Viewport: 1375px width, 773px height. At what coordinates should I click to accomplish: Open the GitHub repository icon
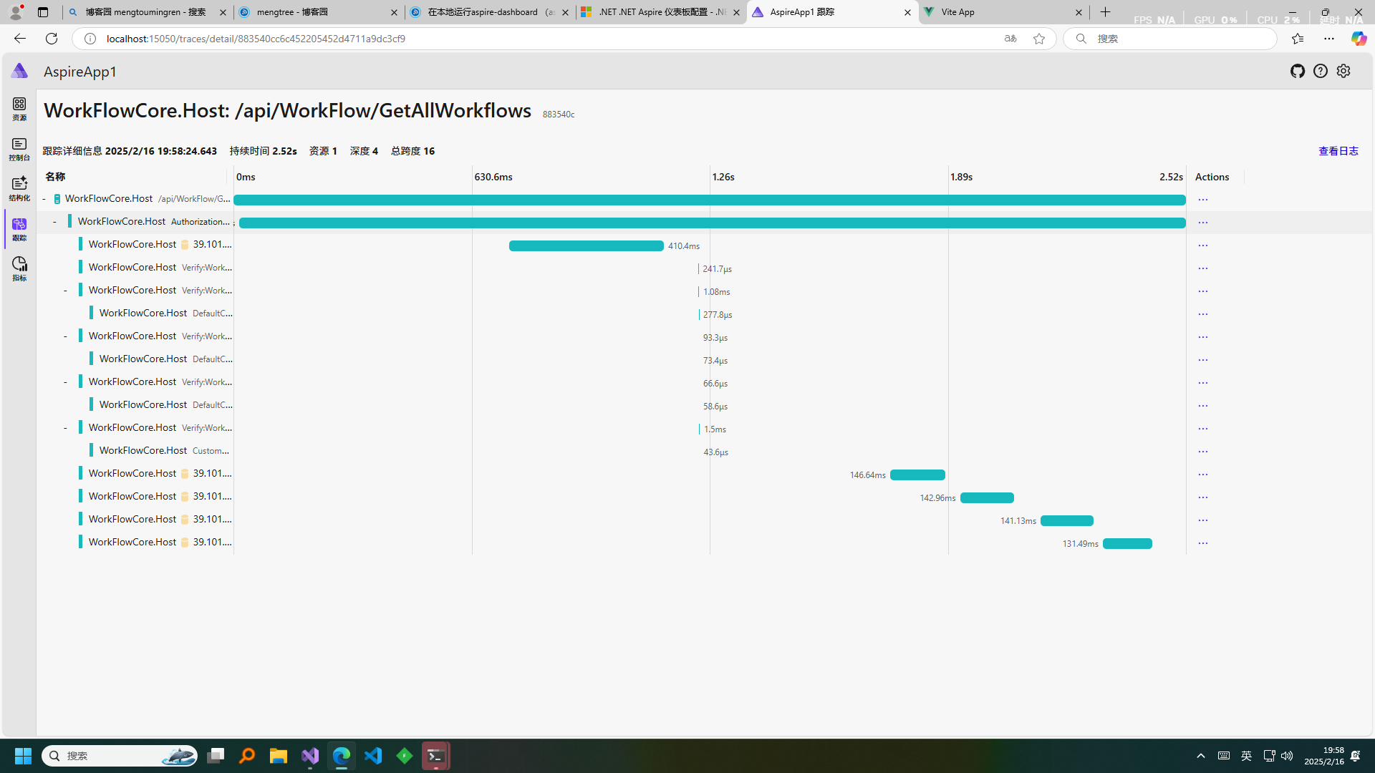coord(1298,71)
